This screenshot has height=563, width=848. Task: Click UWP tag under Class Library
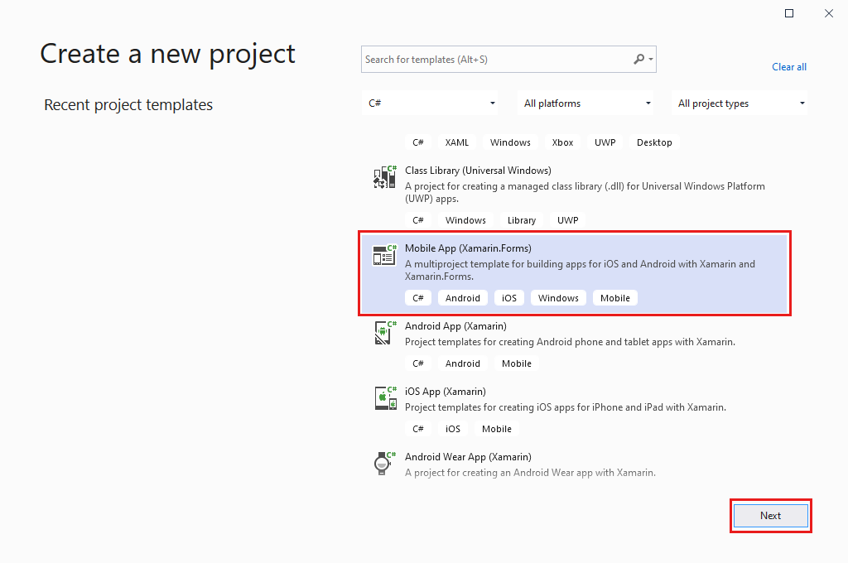coord(568,220)
